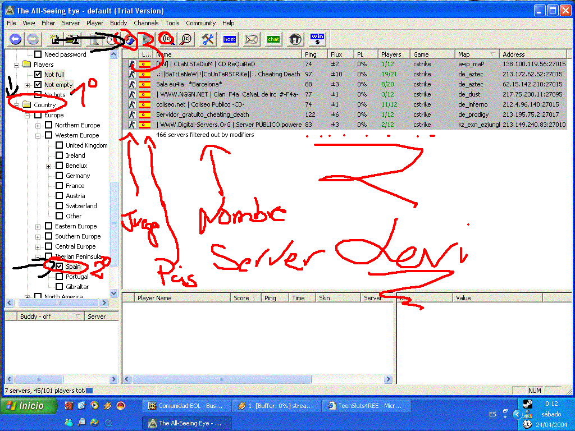Open the green chat toolbar icon
Image resolution: width=575 pixels, height=431 pixels.
(x=273, y=39)
